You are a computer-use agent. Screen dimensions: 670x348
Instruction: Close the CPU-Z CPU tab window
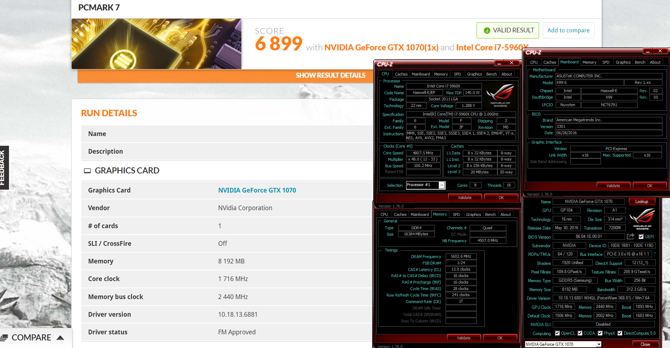(x=511, y=63)
